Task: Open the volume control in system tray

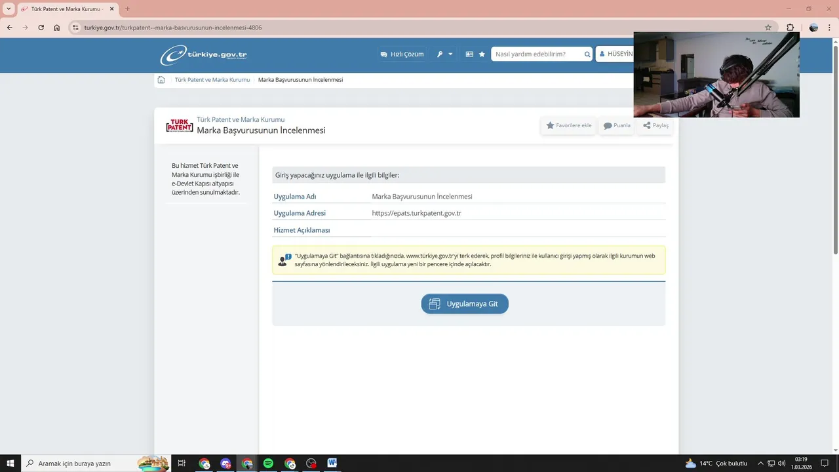Action: (781, 463)
